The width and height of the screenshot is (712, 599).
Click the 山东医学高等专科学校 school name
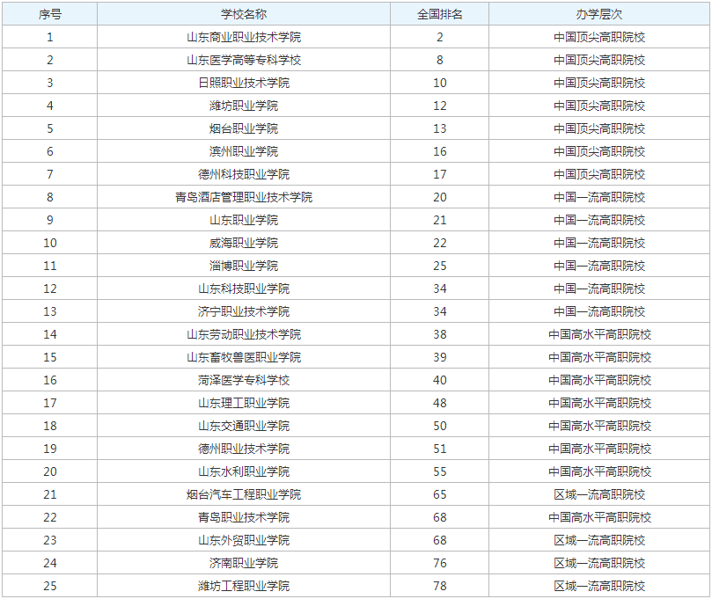[x=244, y=60]
